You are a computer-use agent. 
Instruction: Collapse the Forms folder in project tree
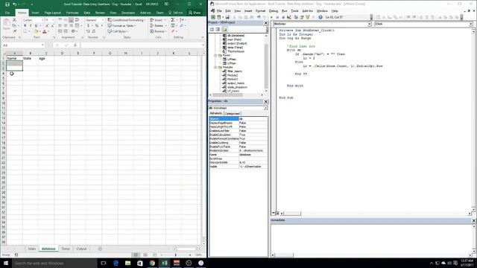215,55
